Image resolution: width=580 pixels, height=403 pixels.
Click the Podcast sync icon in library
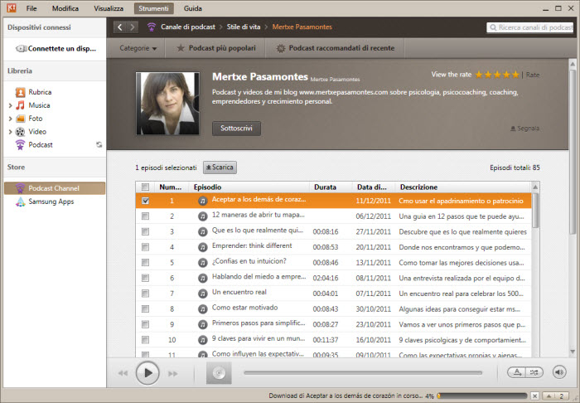point(99,145)
